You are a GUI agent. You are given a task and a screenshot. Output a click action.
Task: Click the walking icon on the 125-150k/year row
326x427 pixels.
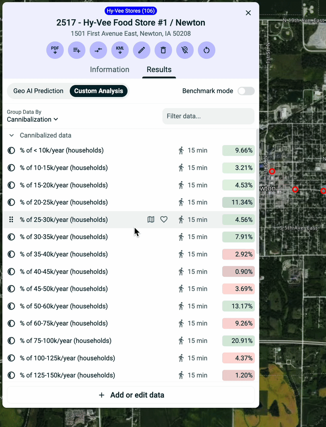coord(181,375)
